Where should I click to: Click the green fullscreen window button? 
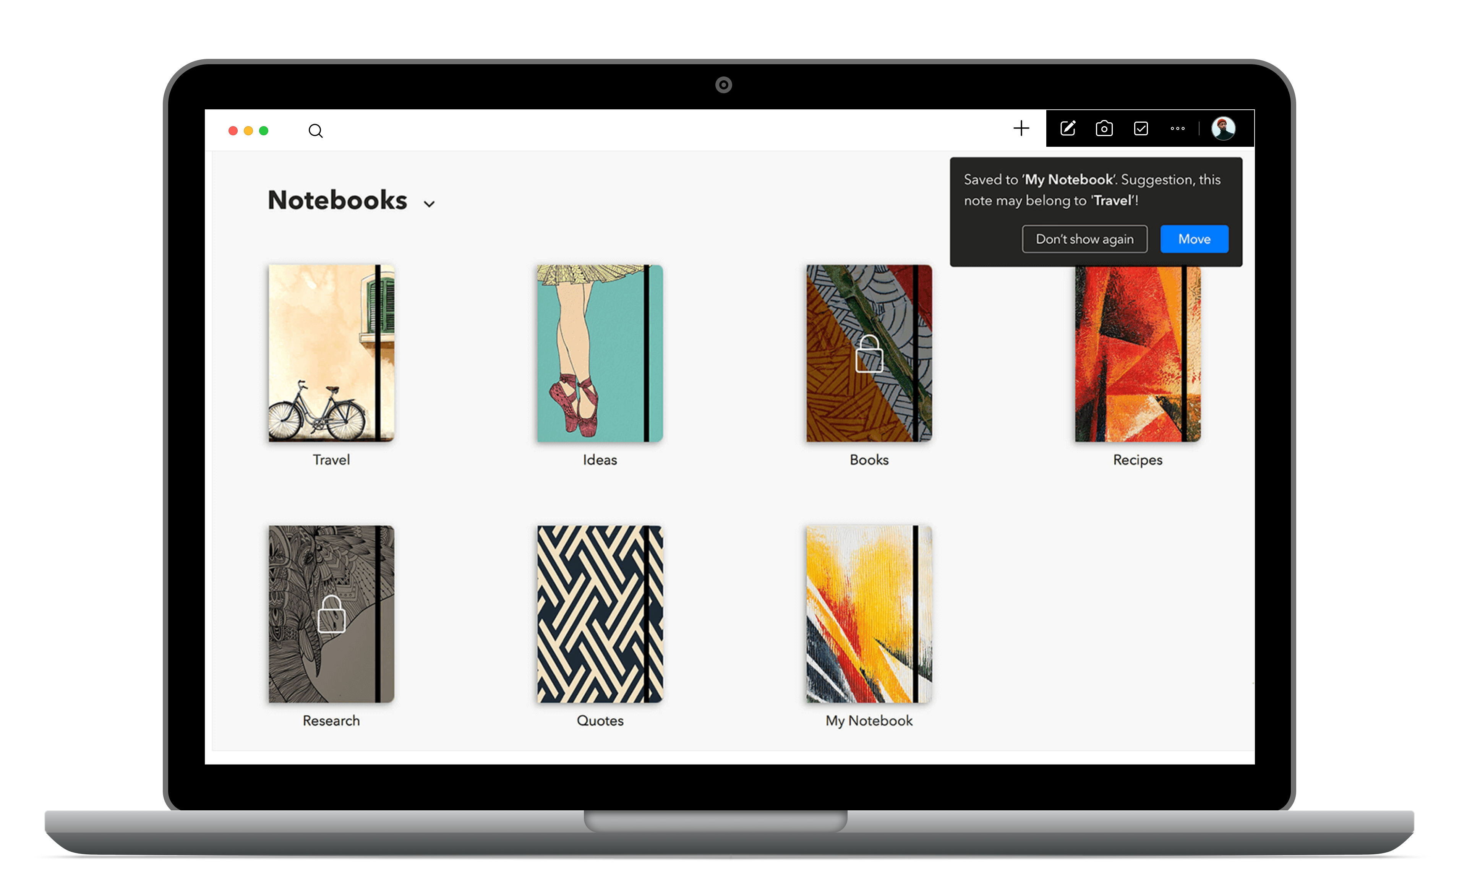[264, 131]
